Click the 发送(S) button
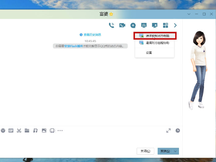This screenshot has height=162, width=216. click(x=165, y=151)
